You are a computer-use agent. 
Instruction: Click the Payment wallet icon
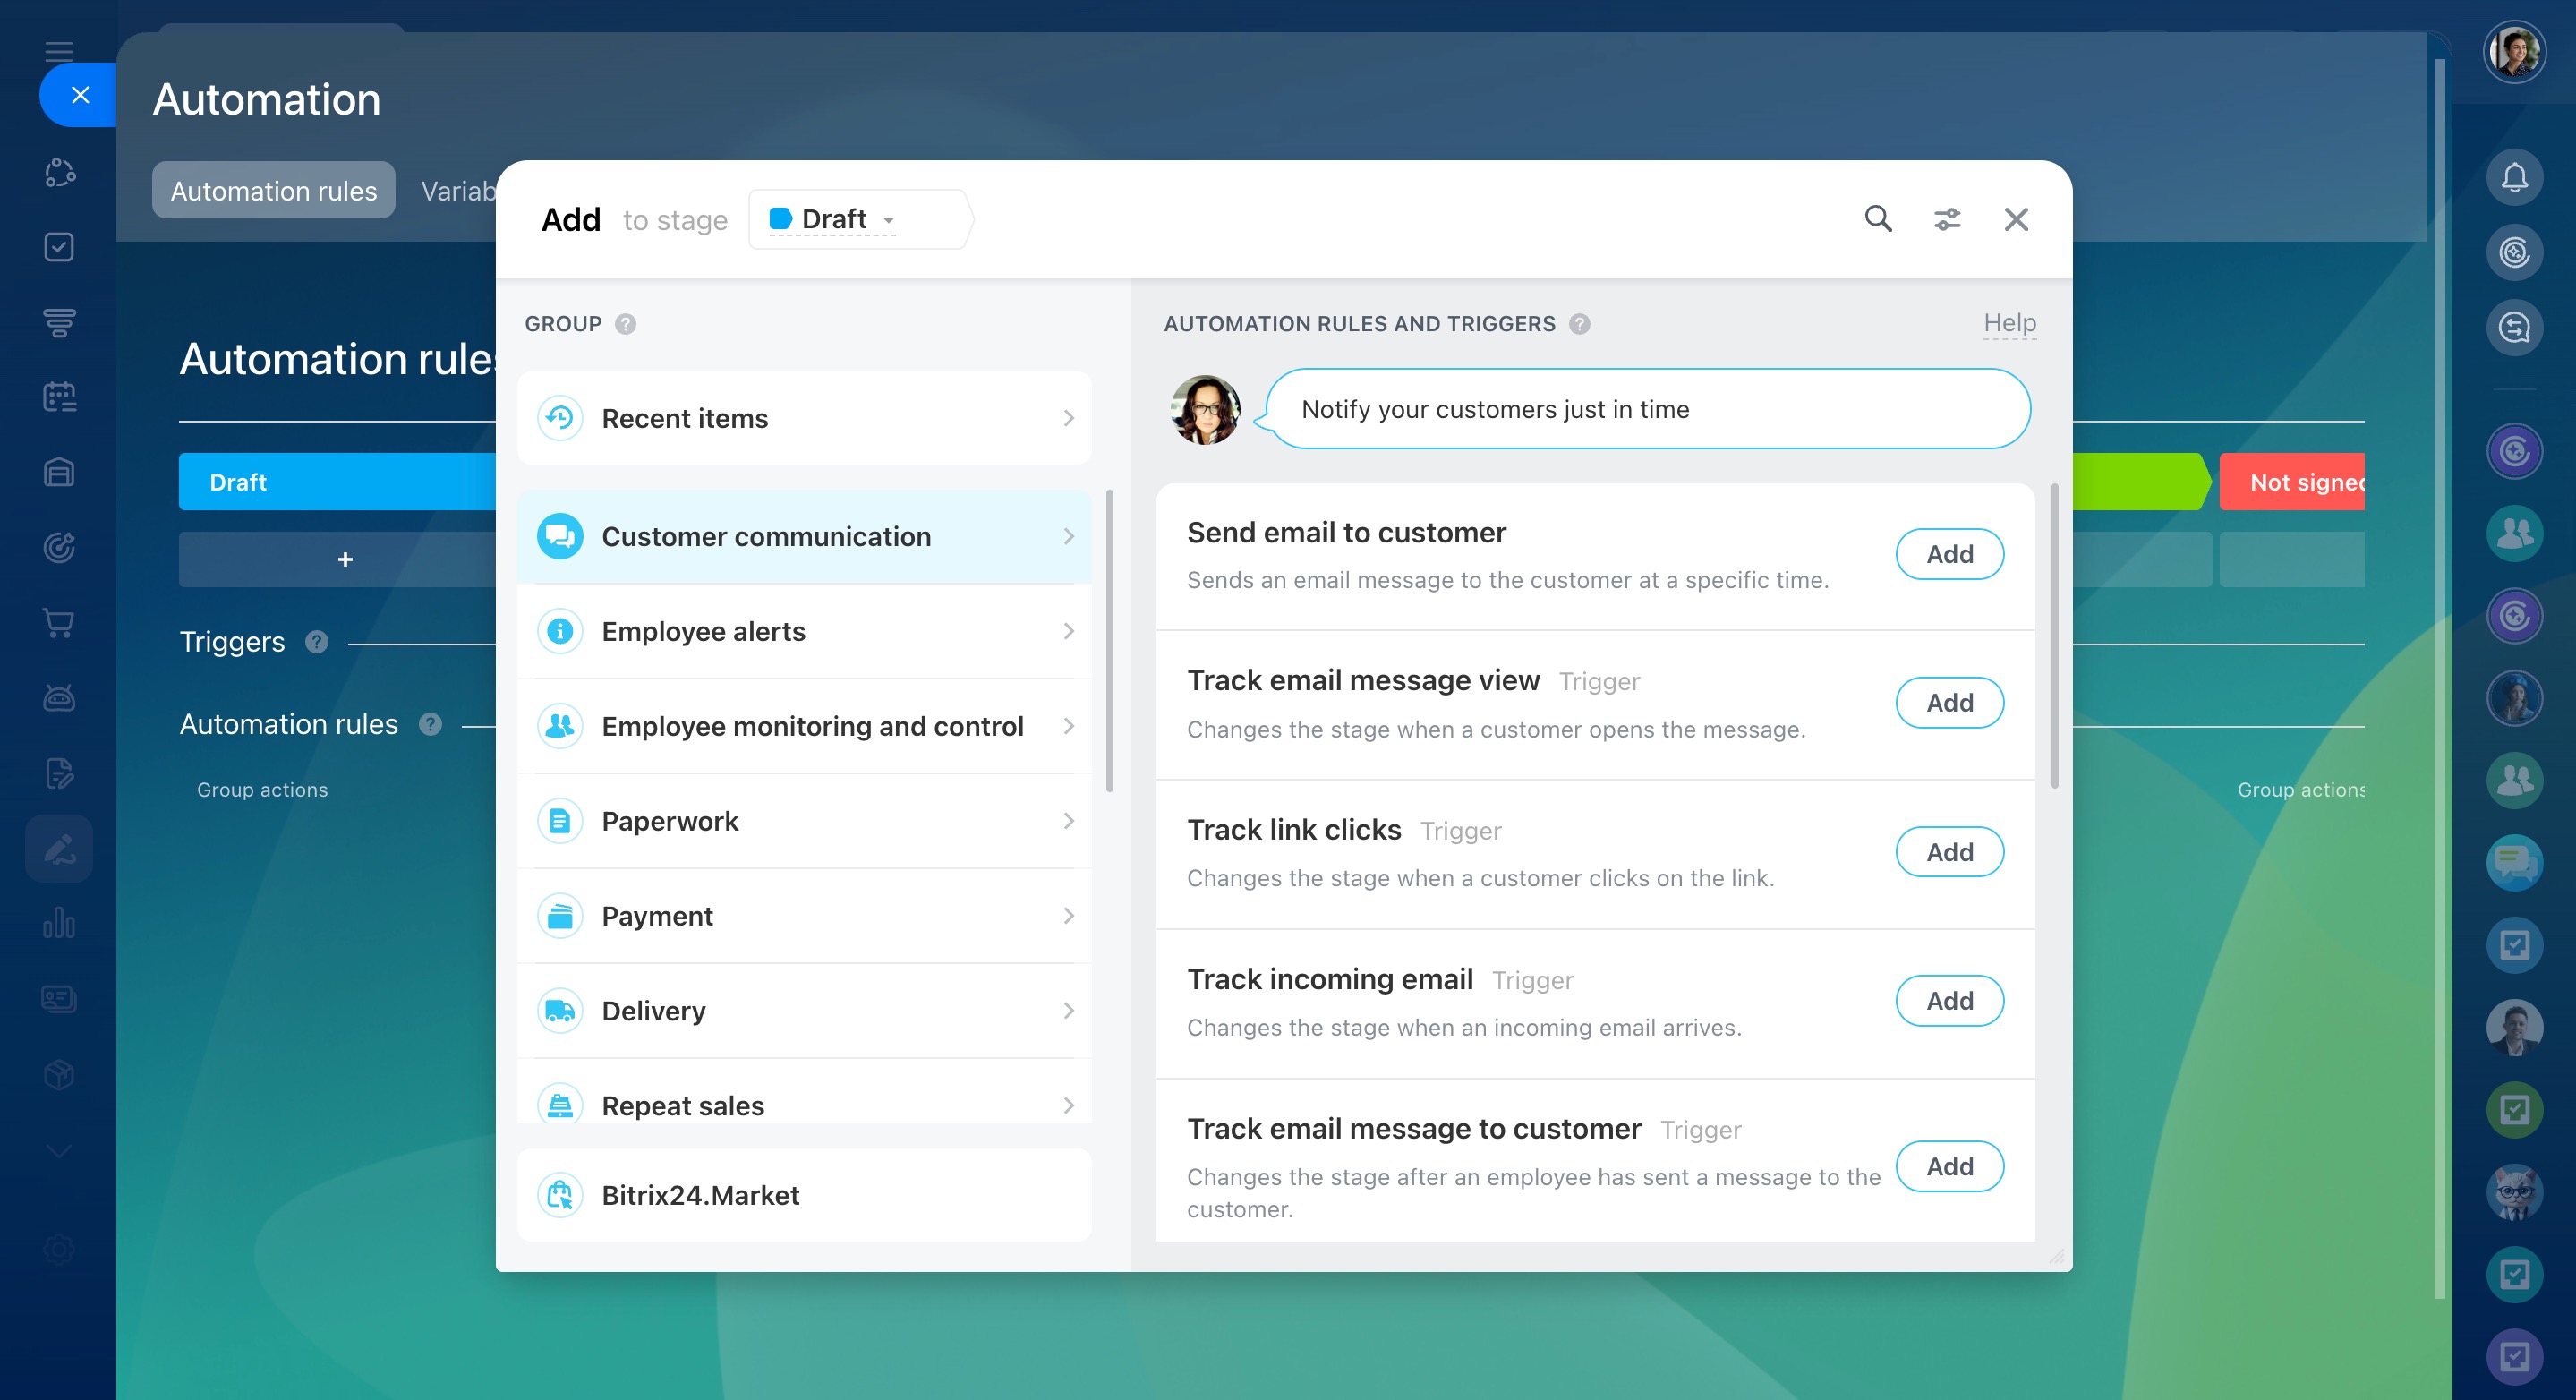[560, 916]
